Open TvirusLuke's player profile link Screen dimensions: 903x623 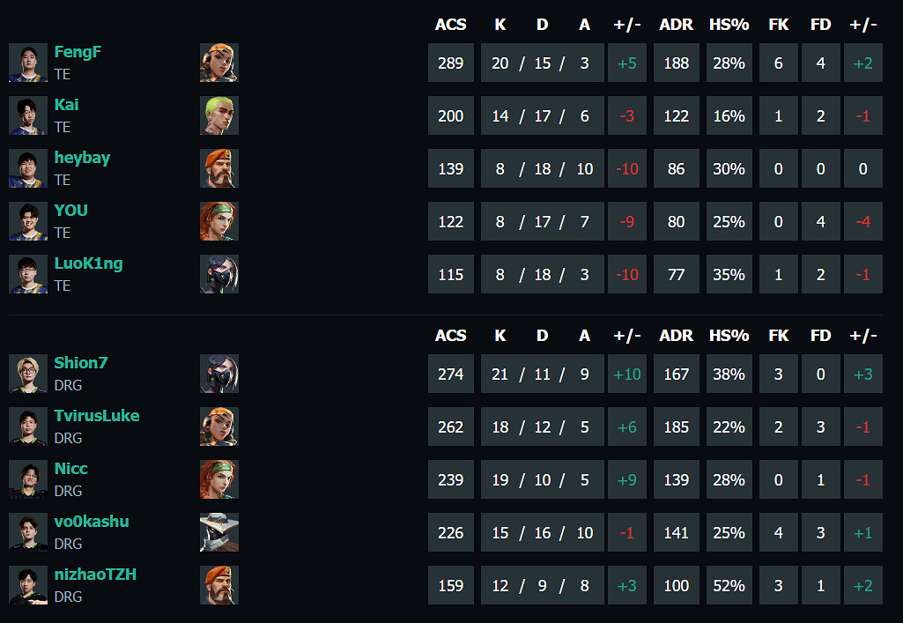[x=97, y=416]
